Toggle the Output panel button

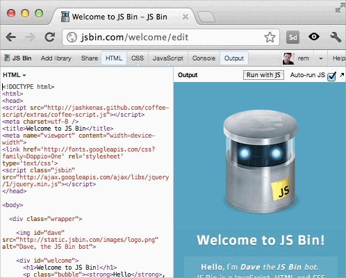(234, 58)
